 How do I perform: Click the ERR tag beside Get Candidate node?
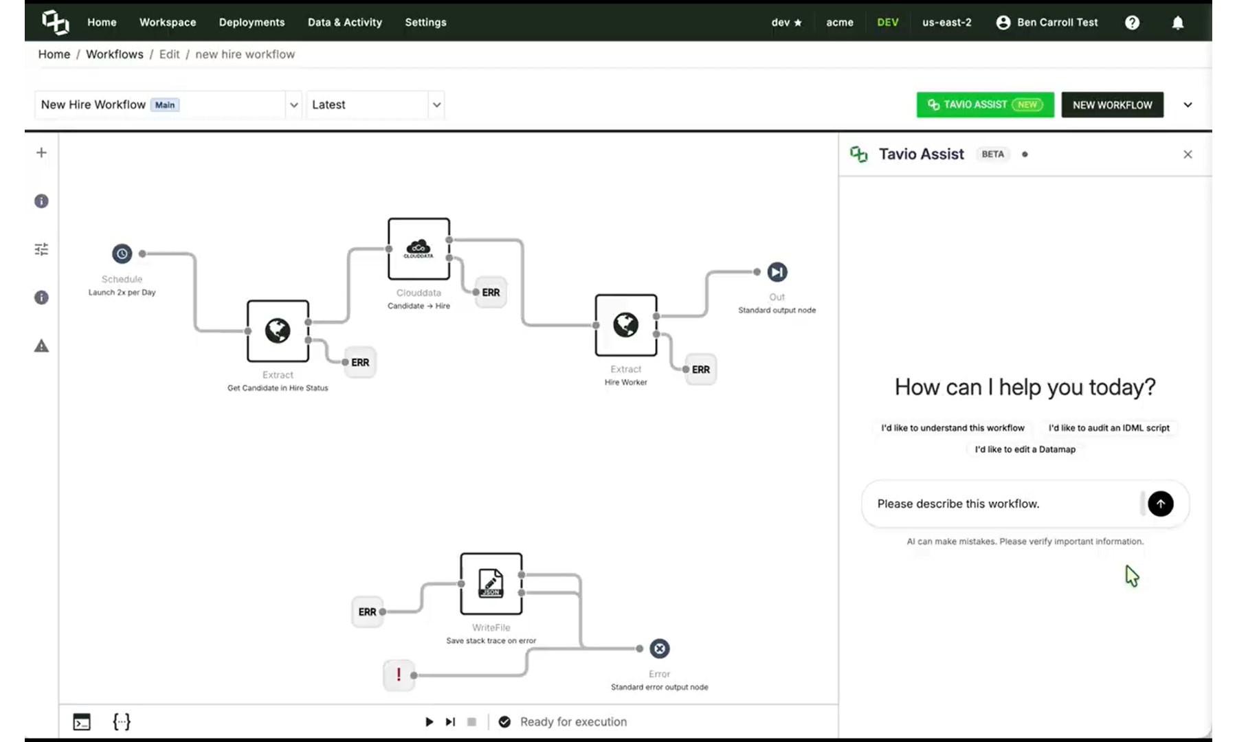pyautogui.click(x=359, y=362)
